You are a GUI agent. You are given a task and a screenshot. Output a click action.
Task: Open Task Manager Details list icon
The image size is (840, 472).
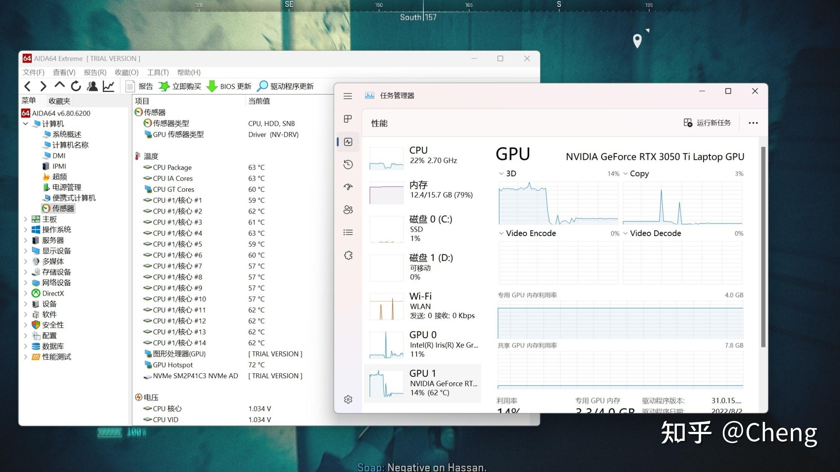(x=348, y=232)
